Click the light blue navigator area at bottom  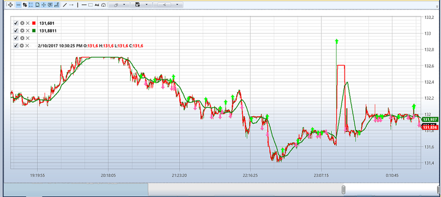point(76,190)
